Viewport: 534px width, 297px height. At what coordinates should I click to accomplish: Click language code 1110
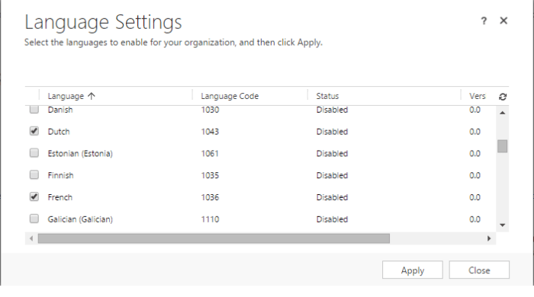[x=210, y=219]
